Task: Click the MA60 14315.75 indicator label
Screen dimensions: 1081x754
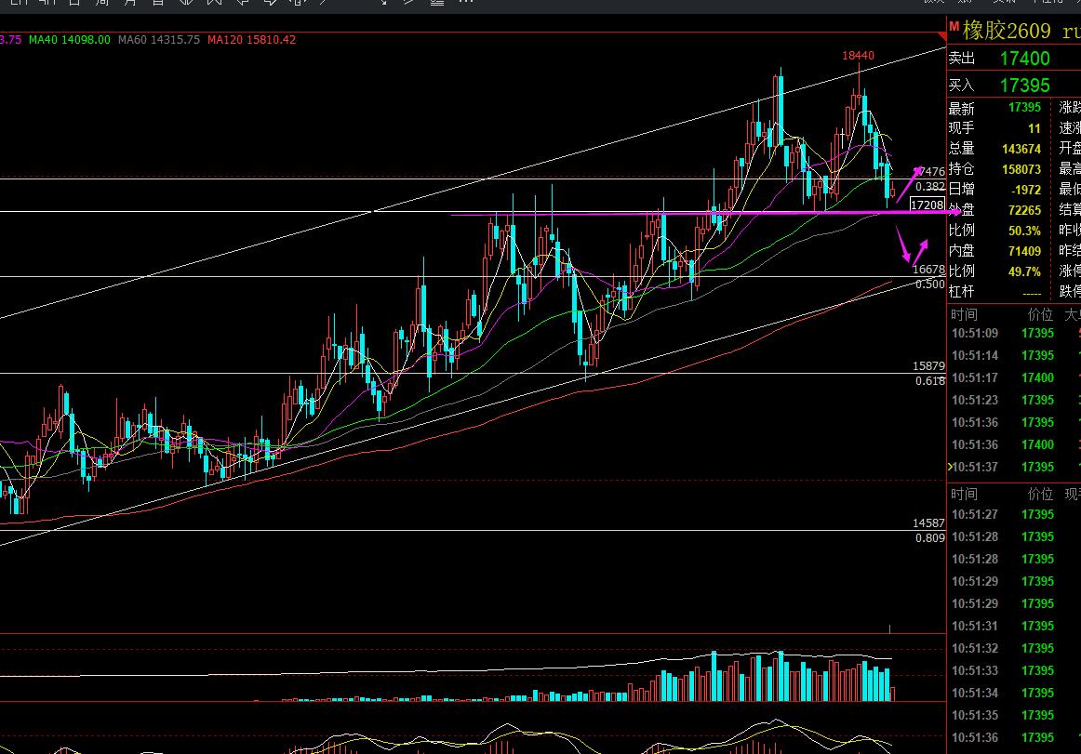Action: 158,40
